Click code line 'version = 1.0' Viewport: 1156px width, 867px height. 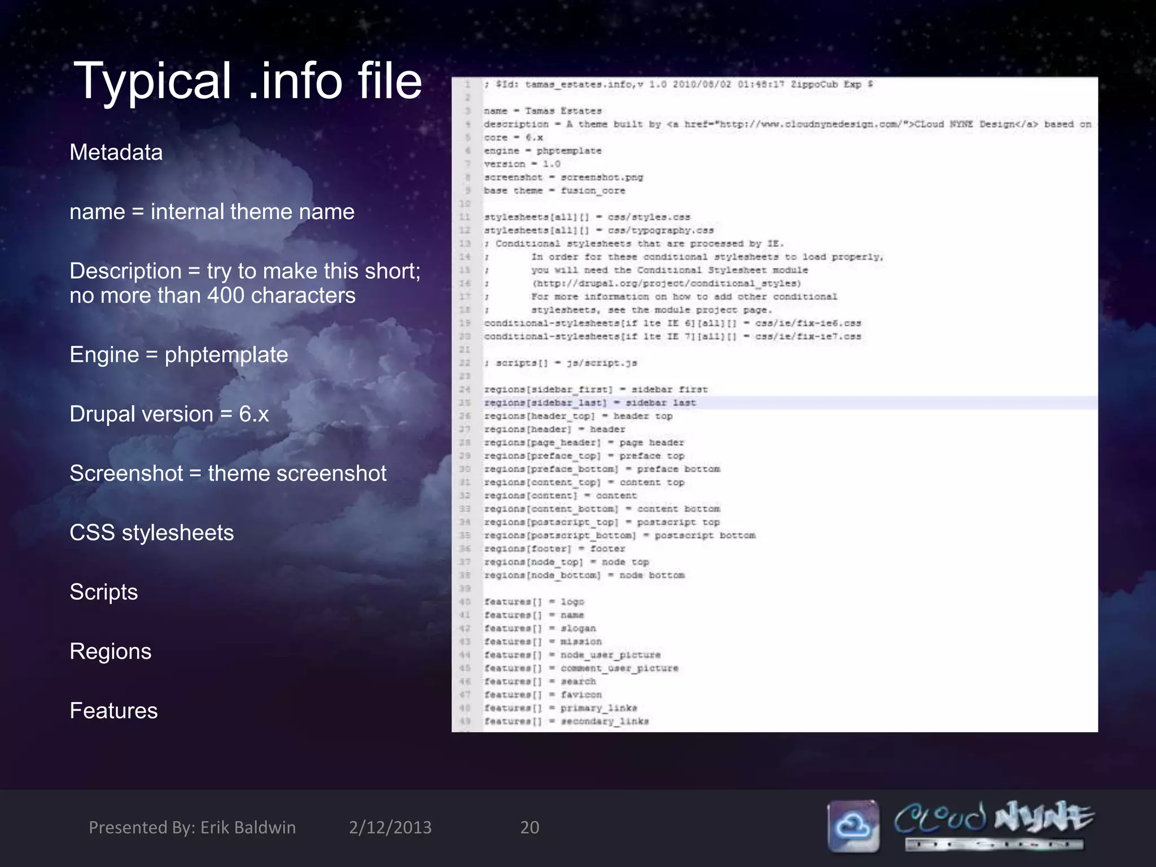tap(522, 164)
